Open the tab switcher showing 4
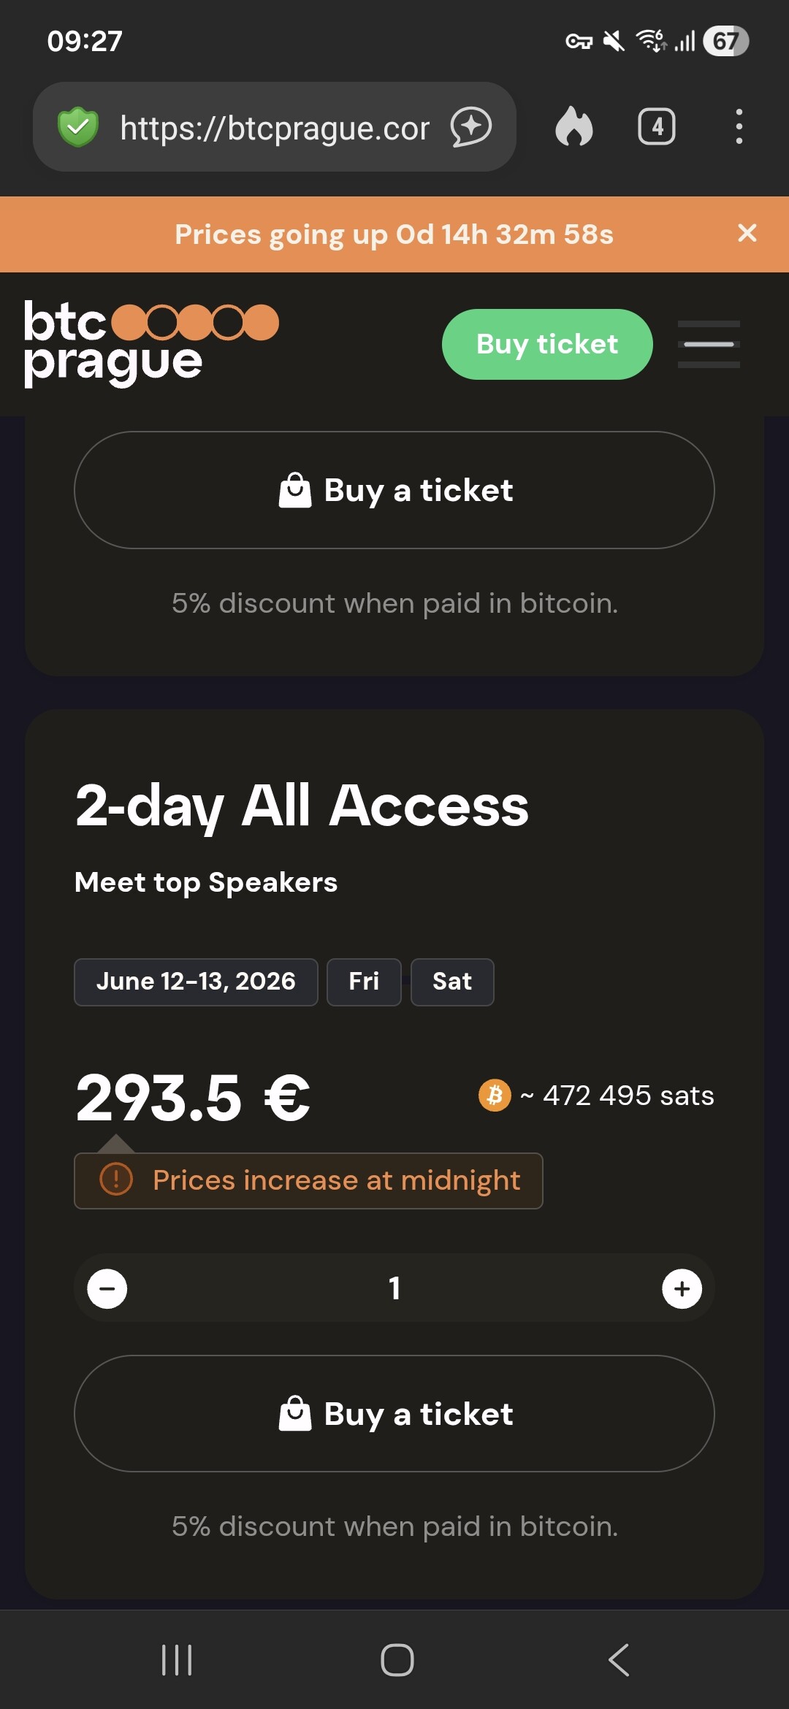This screenshot has height=1709, width=789. point(657,127)
